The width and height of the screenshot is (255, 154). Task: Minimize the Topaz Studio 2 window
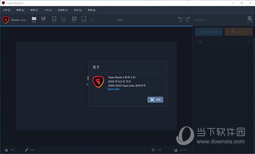(x=233, y=3)
